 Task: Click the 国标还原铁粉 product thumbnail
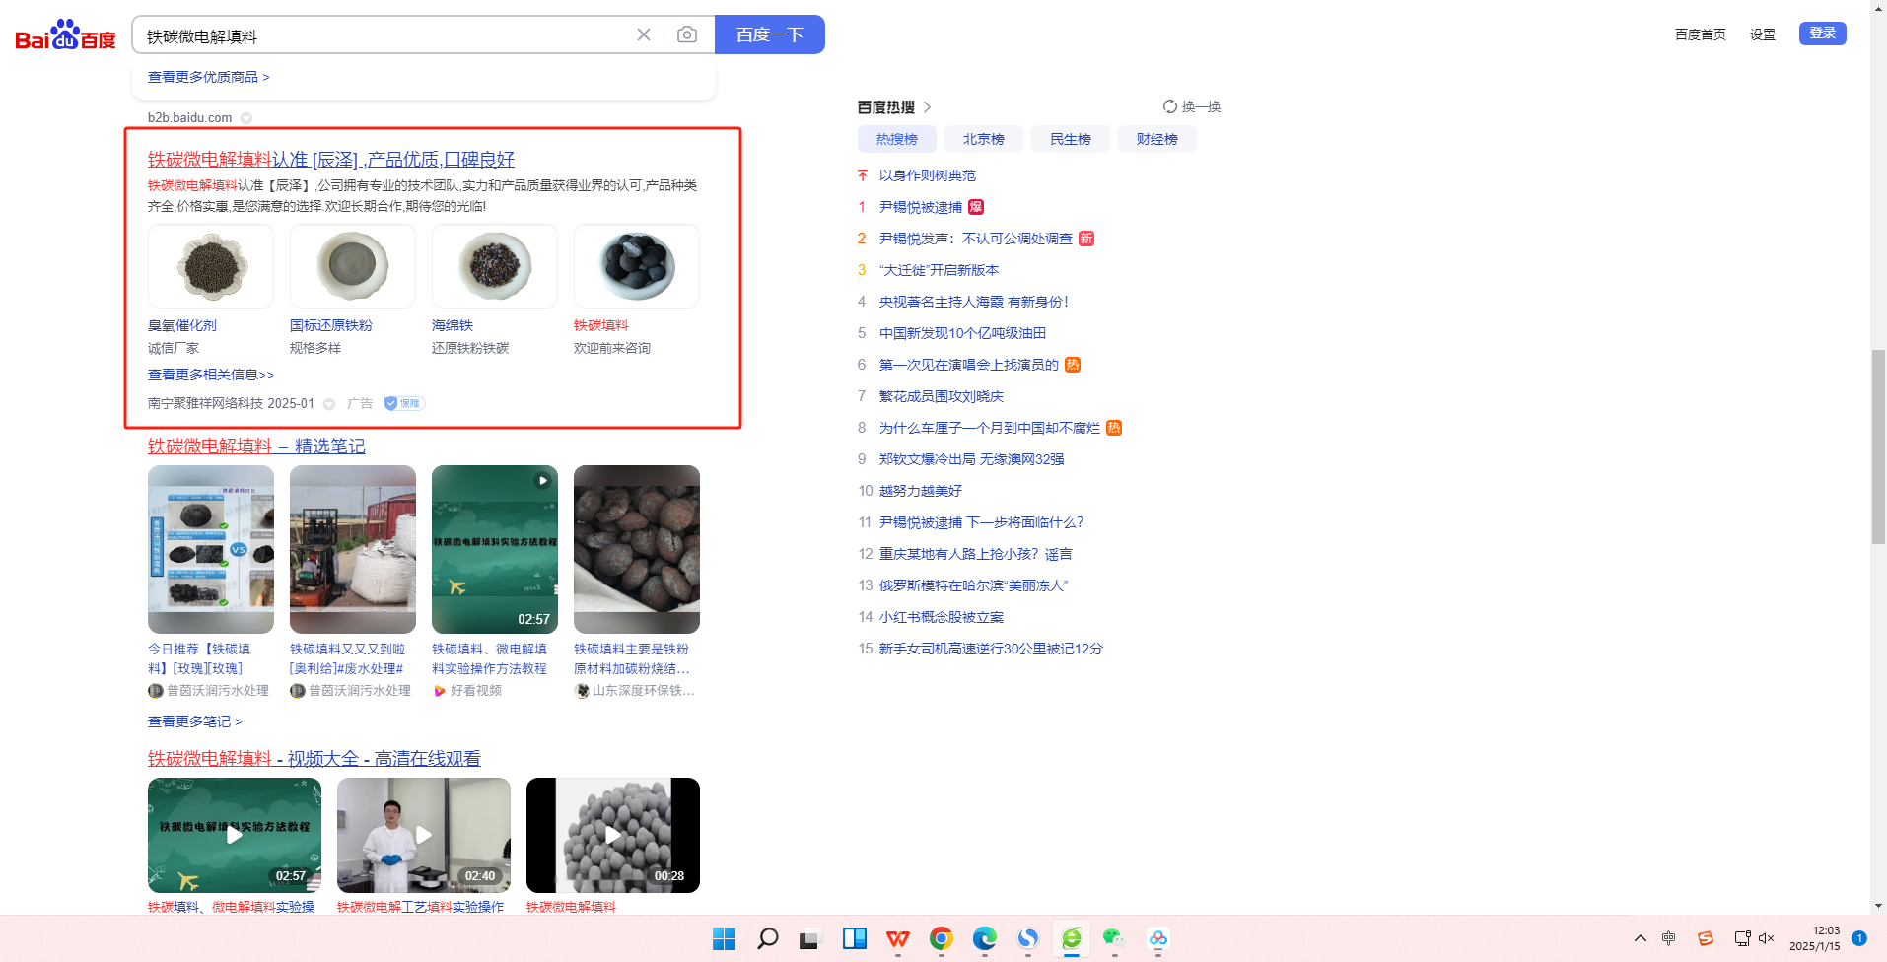pos(353,266)
